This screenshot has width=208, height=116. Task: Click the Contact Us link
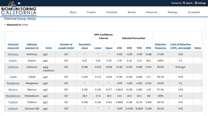click(x=176, y=3)
